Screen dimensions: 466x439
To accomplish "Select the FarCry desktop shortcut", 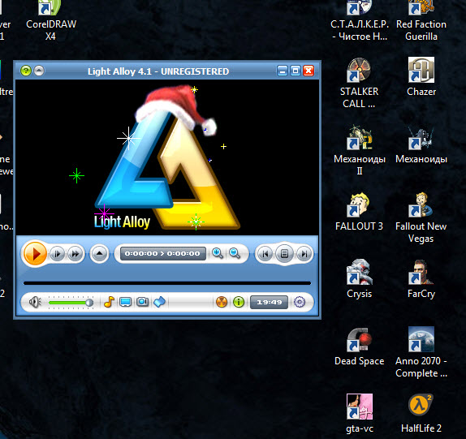I will [x=421, y=279].
